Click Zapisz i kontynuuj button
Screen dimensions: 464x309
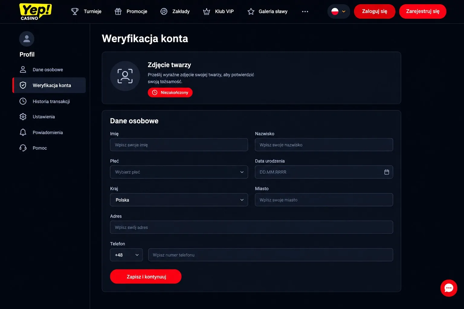[x=146, y=276]
